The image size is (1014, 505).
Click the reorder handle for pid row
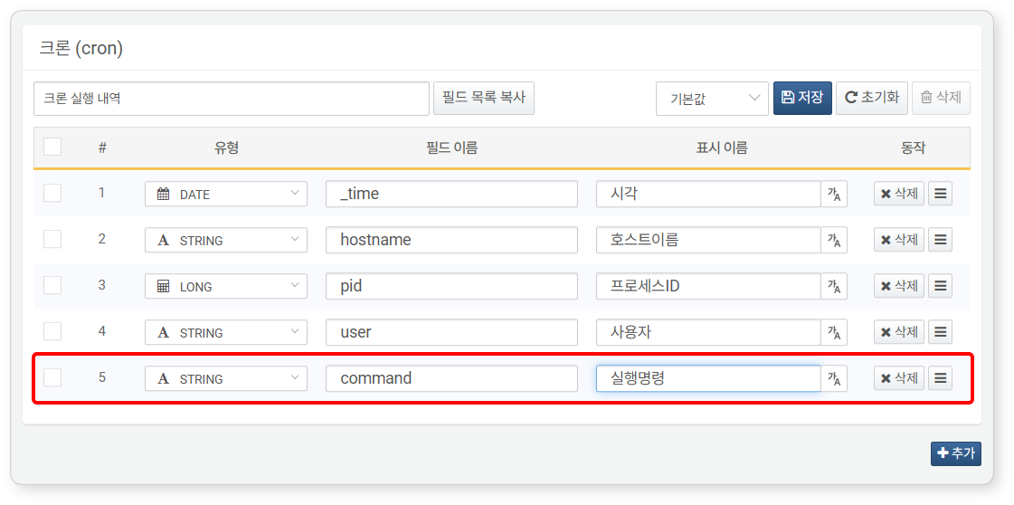(940, 287)
